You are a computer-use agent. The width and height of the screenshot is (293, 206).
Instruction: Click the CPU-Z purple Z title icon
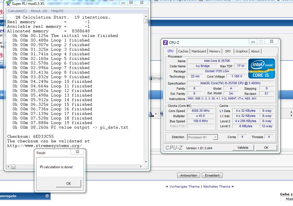point(165,43)
